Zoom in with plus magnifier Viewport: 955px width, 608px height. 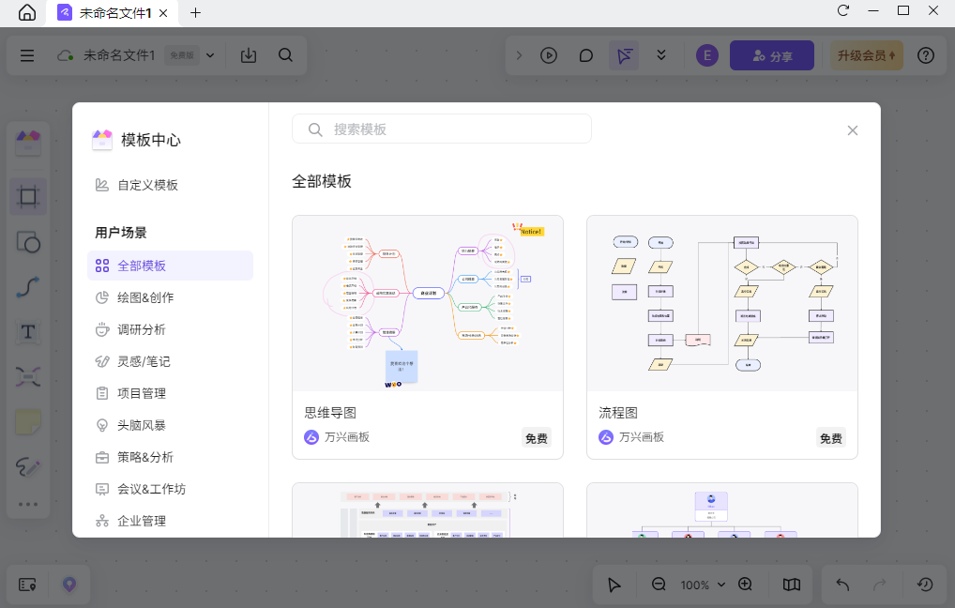[746, 585]
